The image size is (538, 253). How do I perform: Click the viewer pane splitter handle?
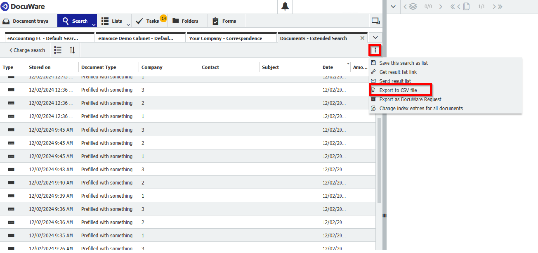tap(384, 215)
